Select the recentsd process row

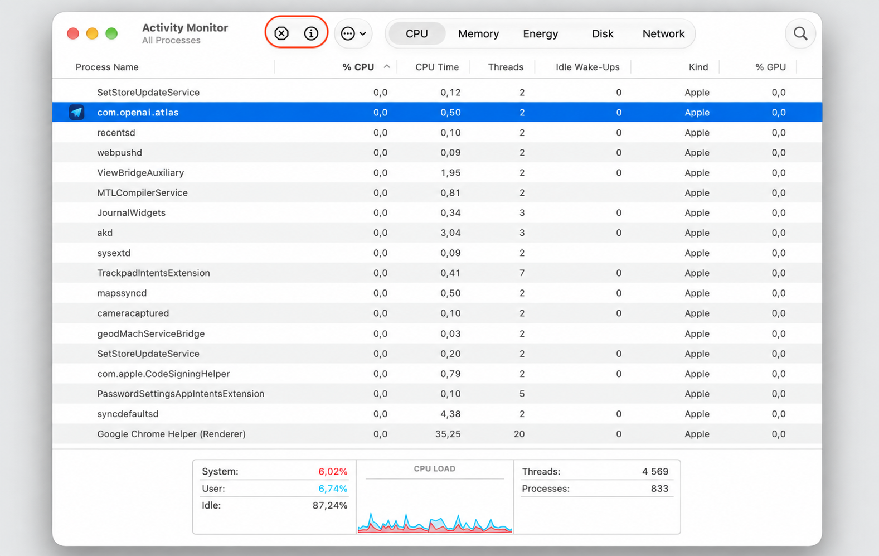point(437,132)
